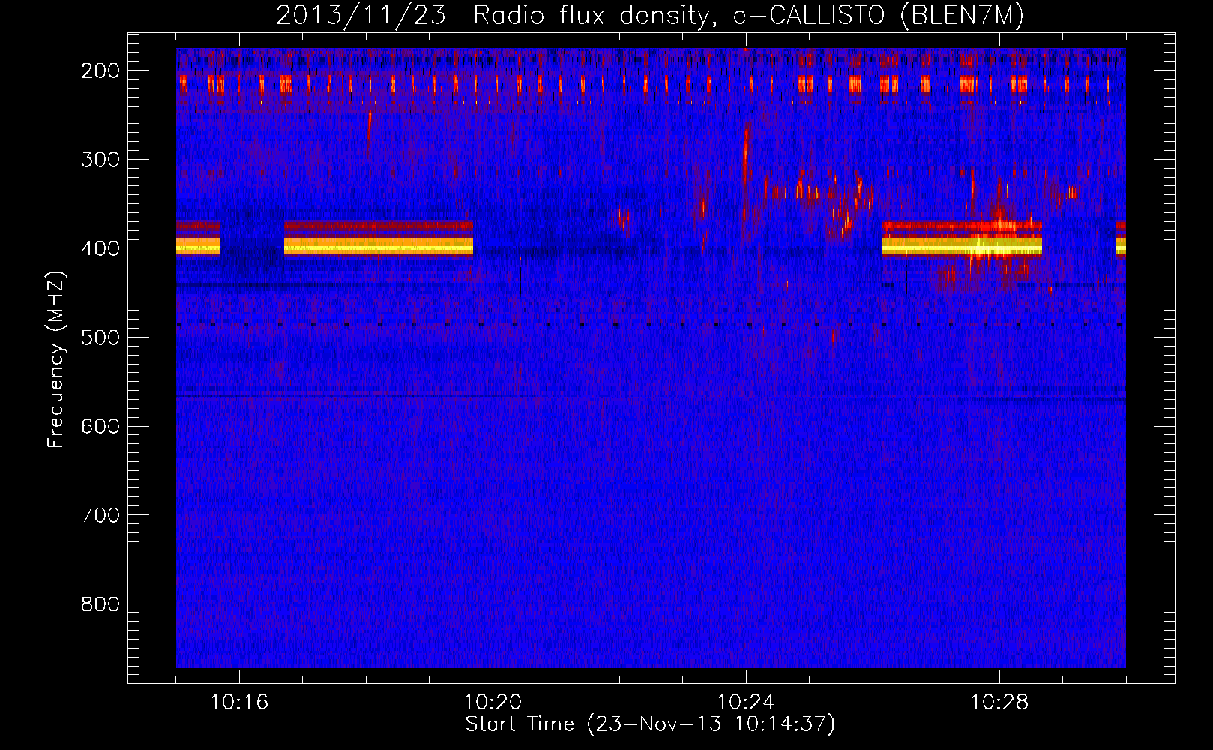Click the 'Frequency (MHZ)' axis label

(56, 359)
